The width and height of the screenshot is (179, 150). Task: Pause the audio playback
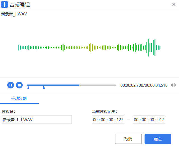[11, 85]
